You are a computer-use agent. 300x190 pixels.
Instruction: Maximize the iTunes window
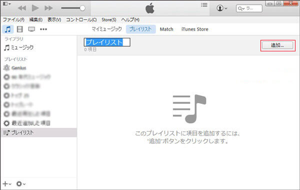point(279,3)
